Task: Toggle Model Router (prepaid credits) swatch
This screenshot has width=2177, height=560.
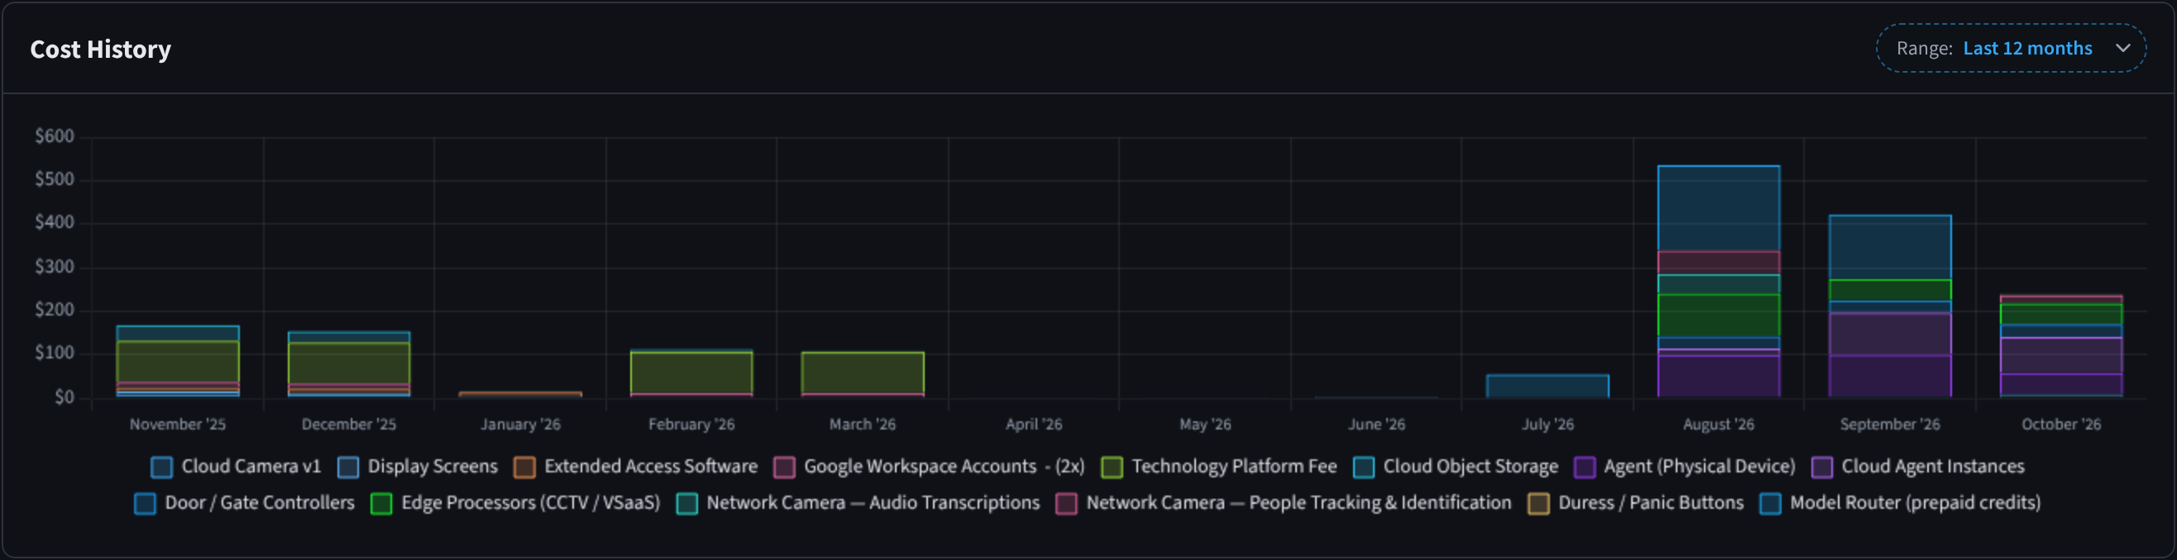Action: point(1770,504)
